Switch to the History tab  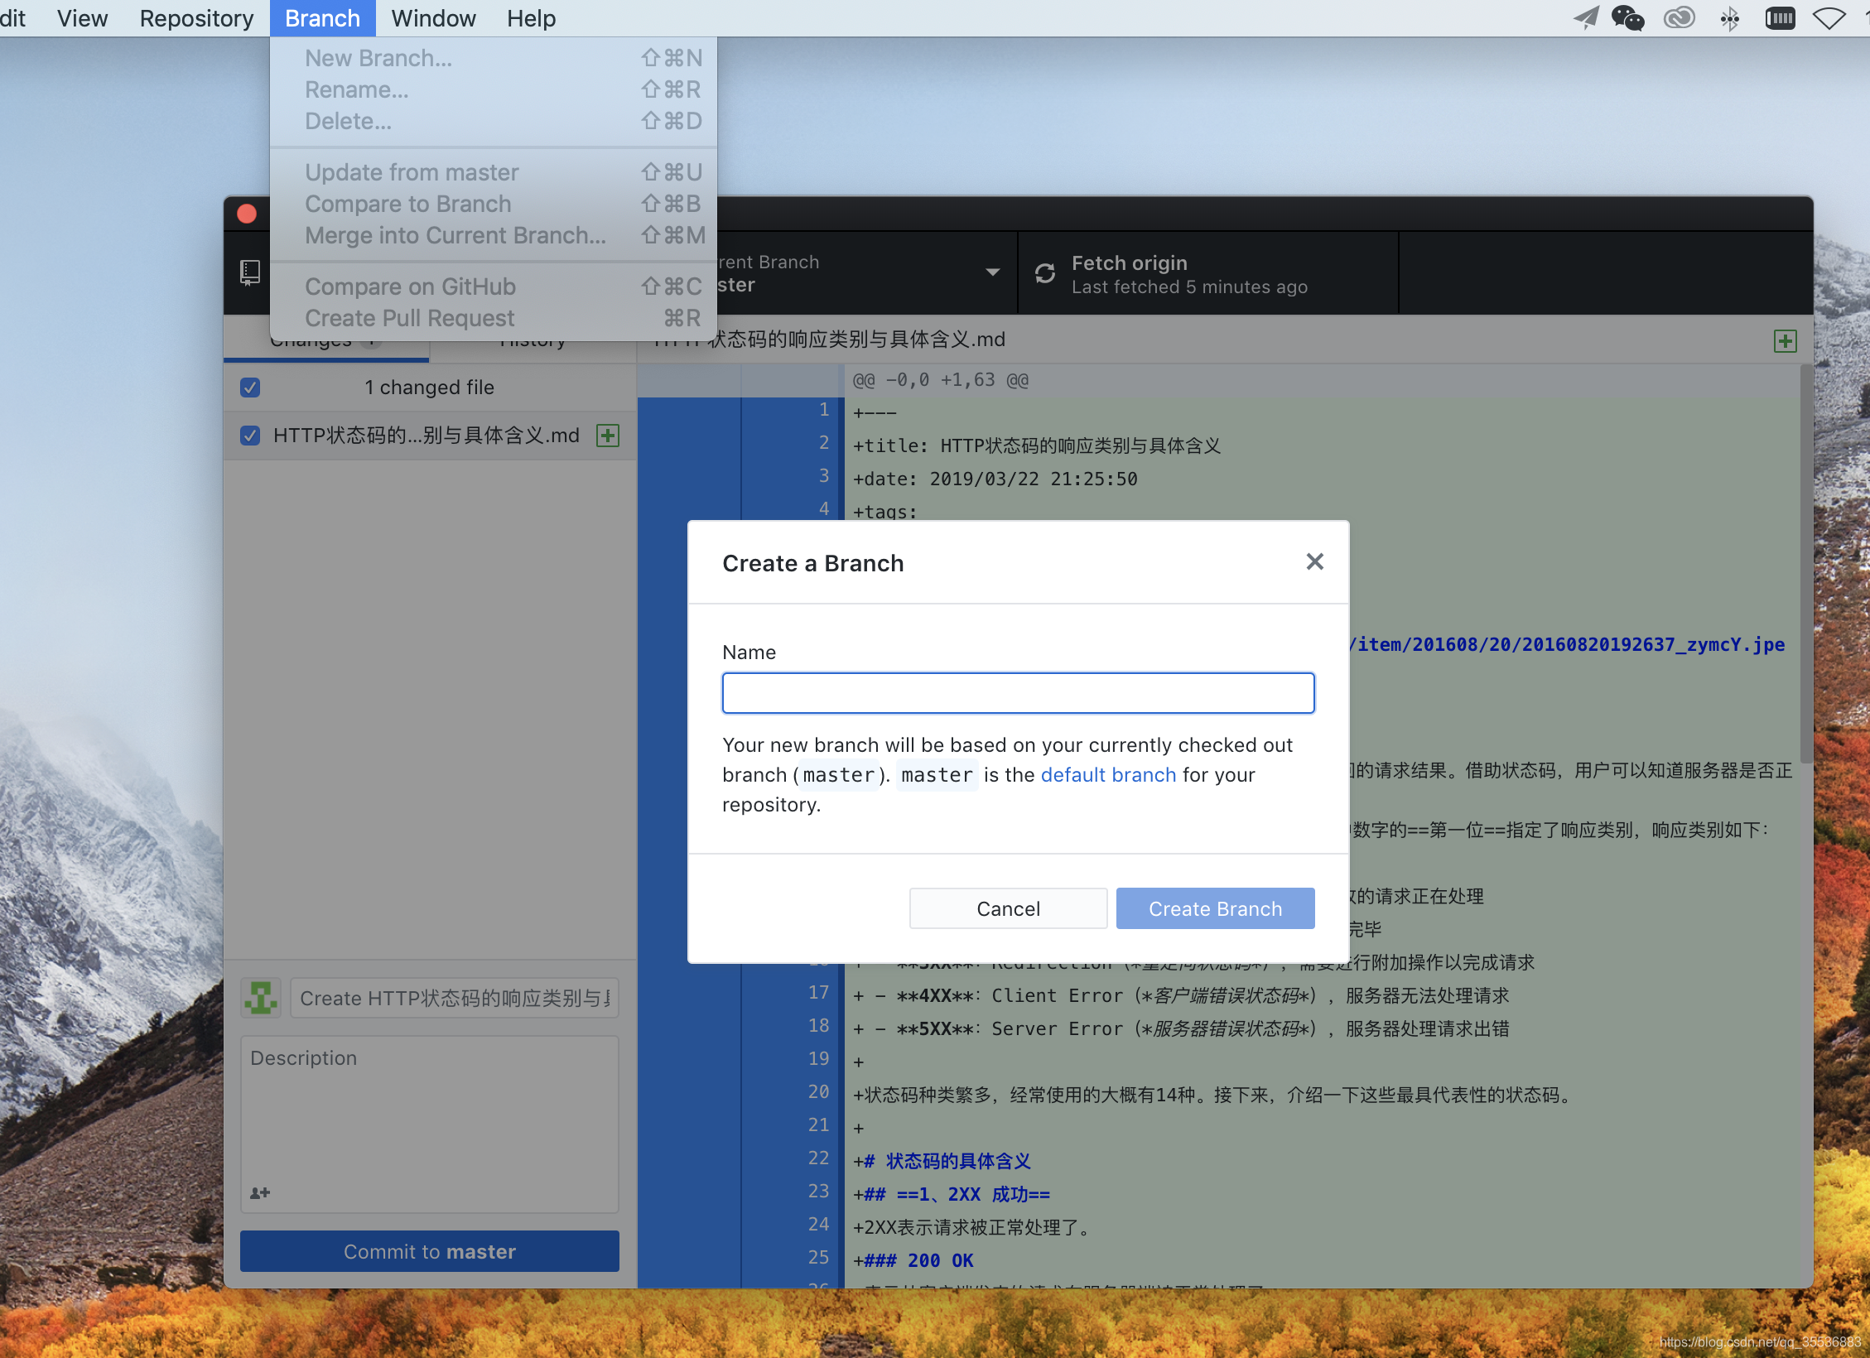tap(533, 339)
